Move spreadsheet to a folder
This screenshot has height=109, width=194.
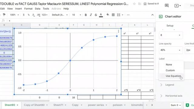[x=139, y=4]
